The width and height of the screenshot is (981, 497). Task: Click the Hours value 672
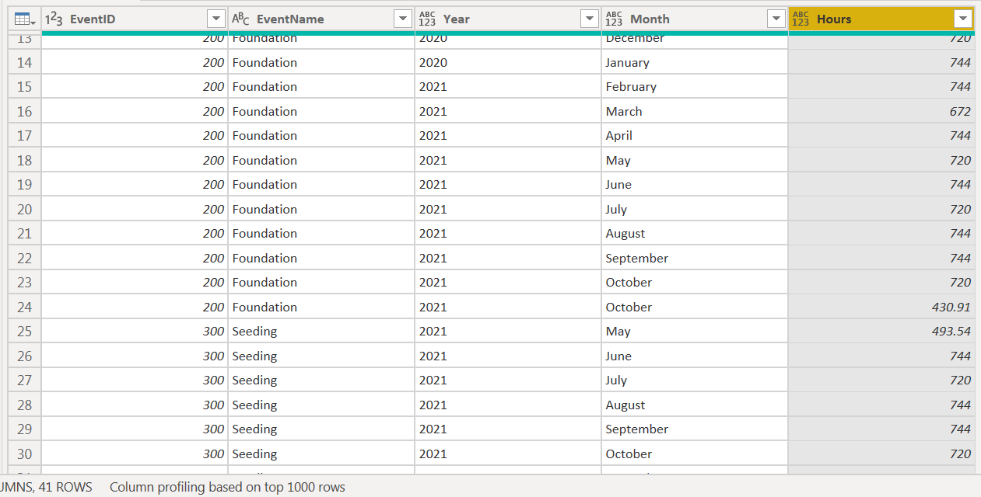[881, 111]
